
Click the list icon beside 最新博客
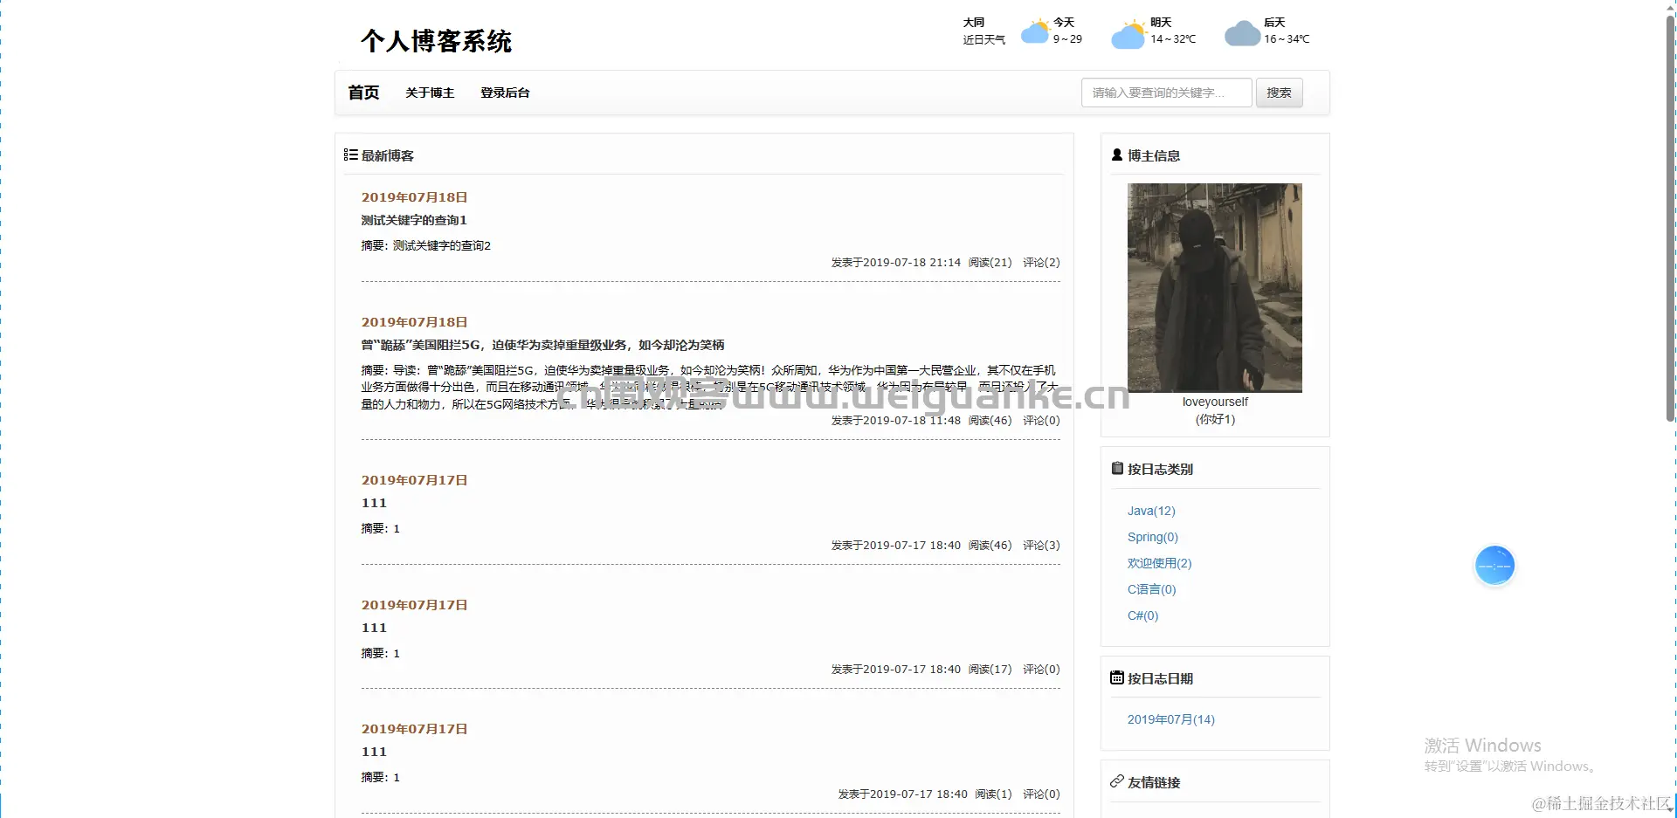click(x=350, y=155)
